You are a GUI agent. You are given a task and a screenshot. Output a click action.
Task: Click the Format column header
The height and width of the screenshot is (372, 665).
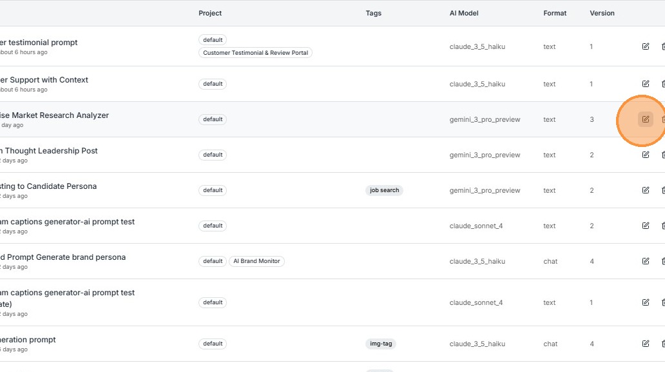(555, 13)
